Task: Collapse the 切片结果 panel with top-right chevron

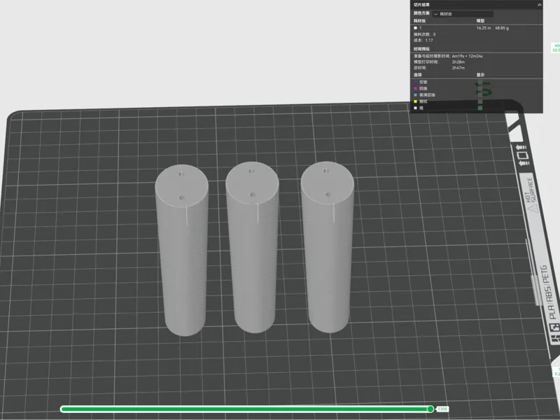Action: [539, 5]
